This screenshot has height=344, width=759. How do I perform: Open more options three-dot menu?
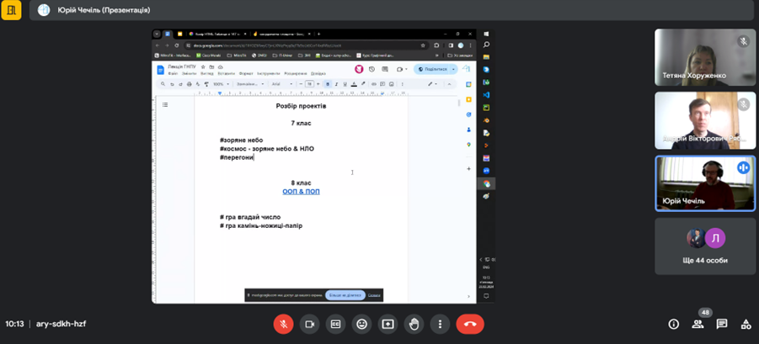(440, 324)
